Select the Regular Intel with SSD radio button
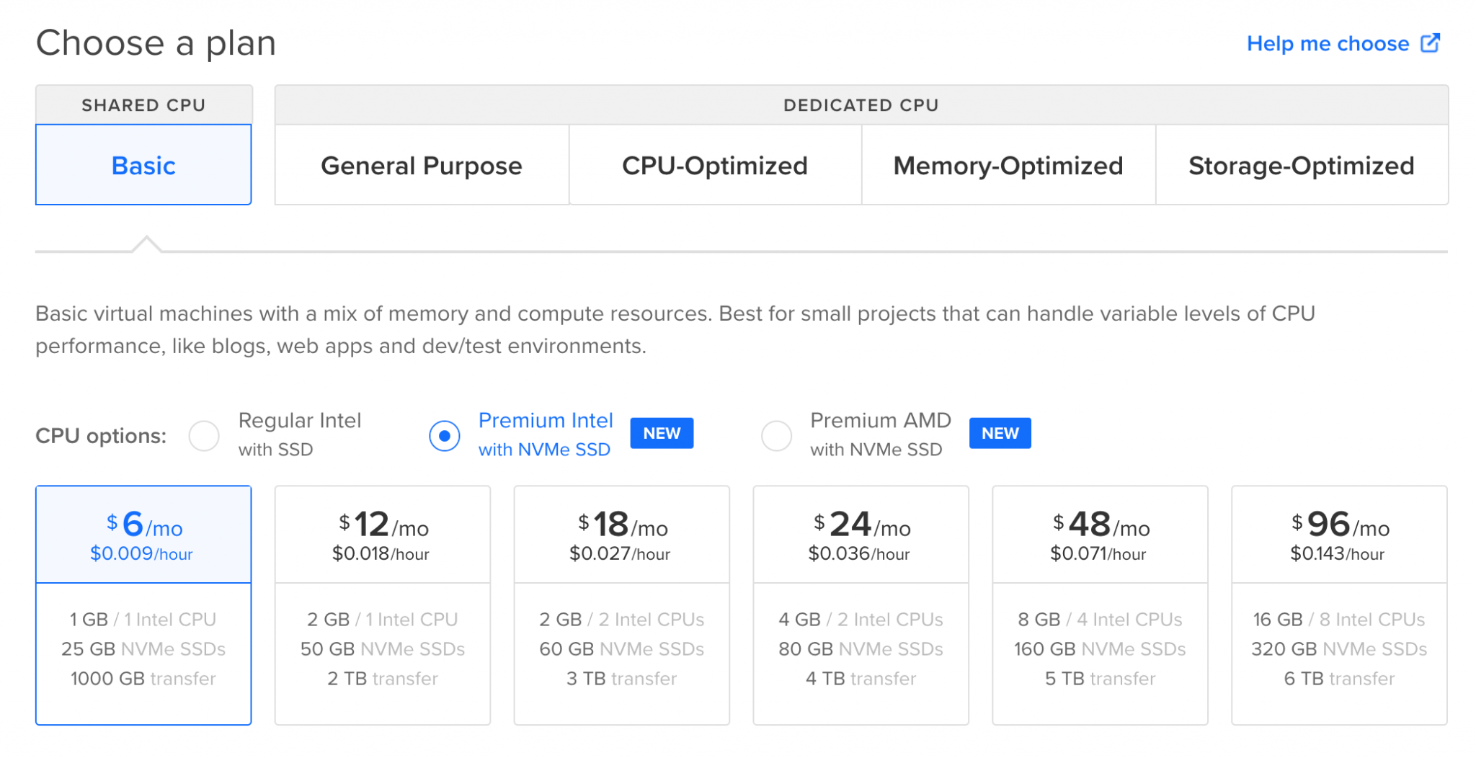 pyautogui.click(x=204, y=436)
